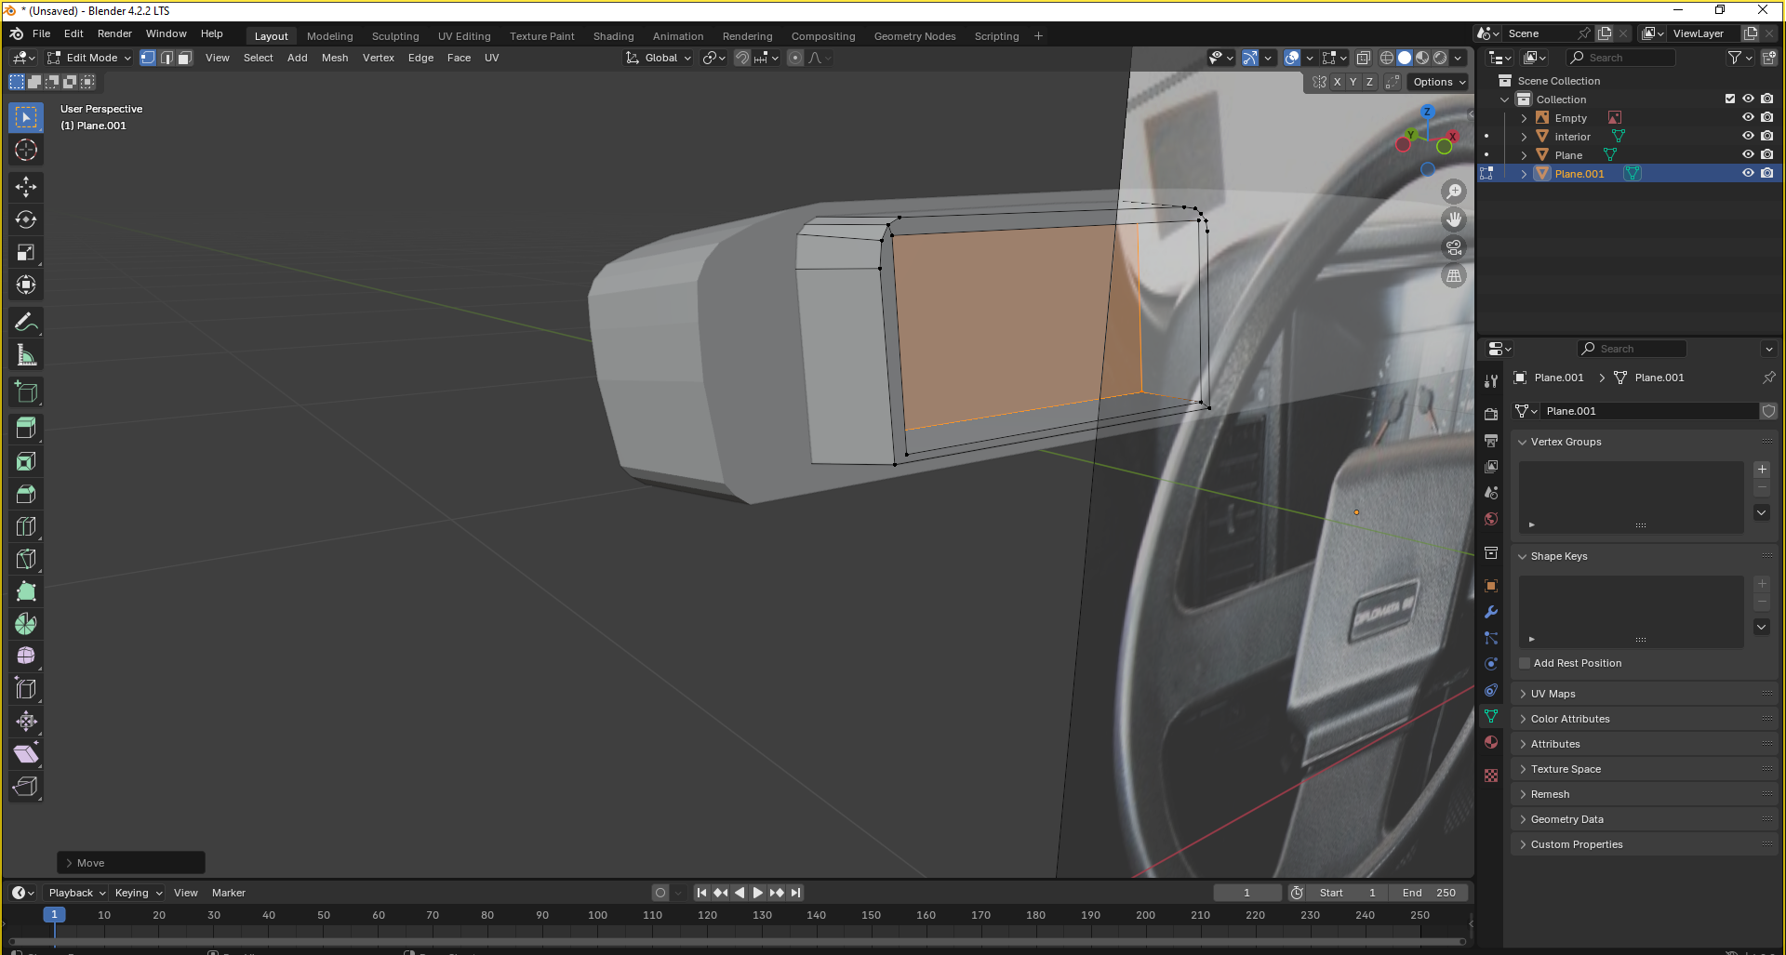Open the Edit Mode dropdown
1786x955 pixels.
pos(90,58)
